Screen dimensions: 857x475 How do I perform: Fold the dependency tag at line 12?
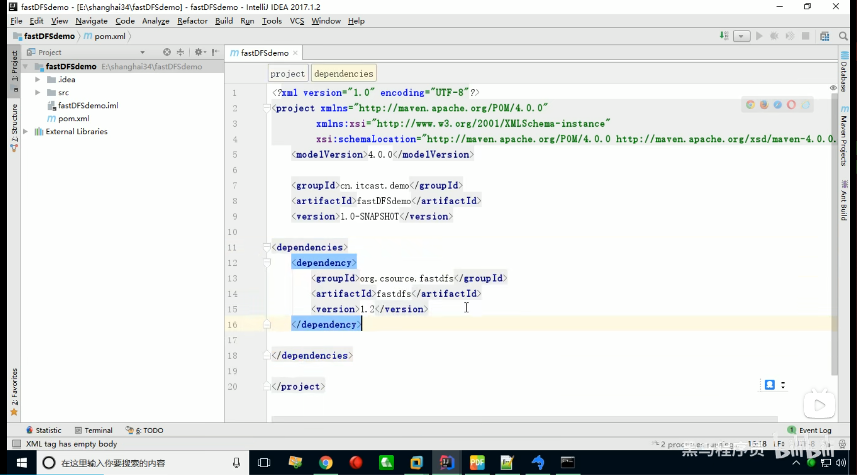tap(267, 263)
